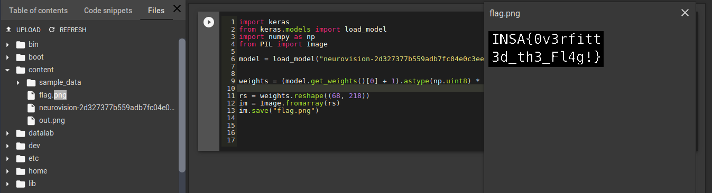Screen dimensions: 712x193
Task: Click empty code line 17
Action: (352, 140)
